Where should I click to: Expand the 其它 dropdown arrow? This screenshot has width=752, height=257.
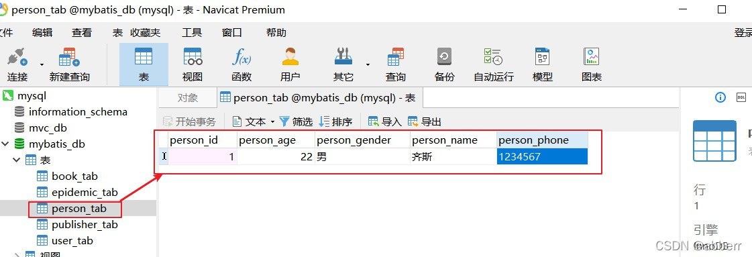point(368,64)
